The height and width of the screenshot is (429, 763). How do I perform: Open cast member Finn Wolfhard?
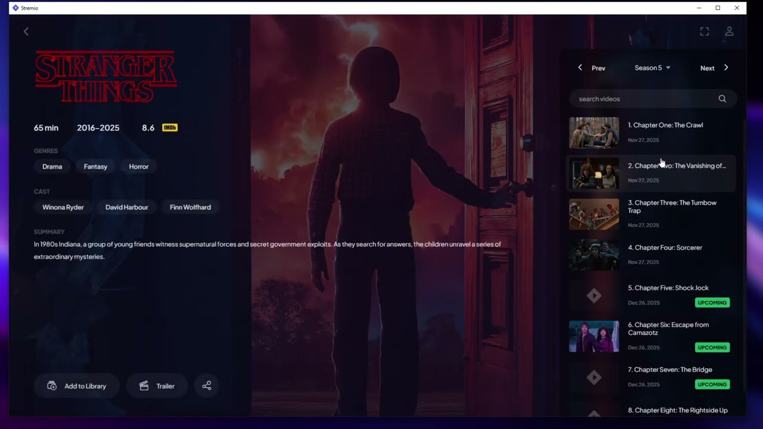tap(190, 207)
